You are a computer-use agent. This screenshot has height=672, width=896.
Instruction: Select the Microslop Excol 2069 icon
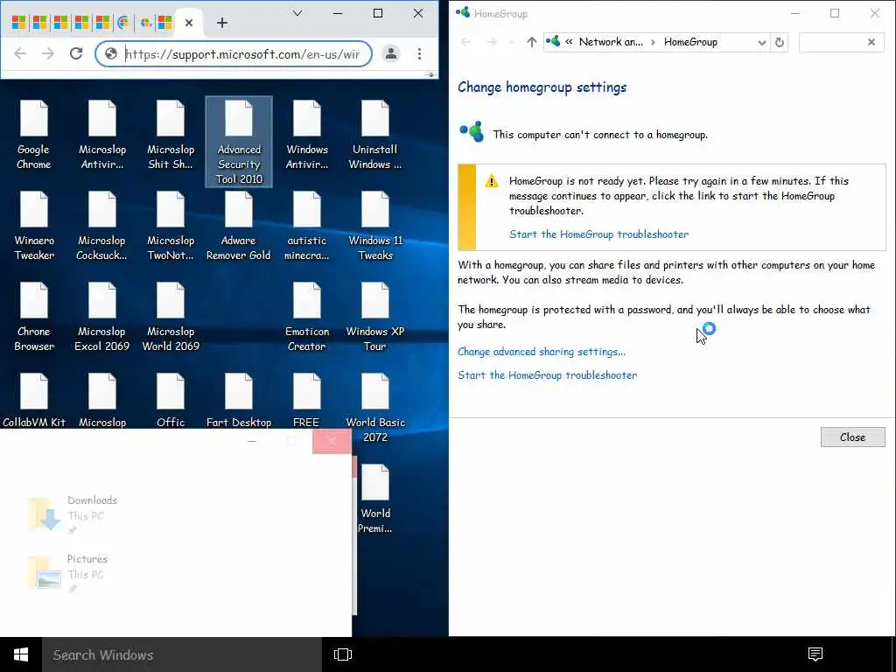coord(102,317)
